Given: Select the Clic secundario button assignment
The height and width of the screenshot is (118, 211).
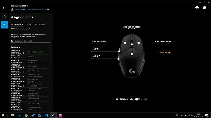Looking at the screenshot, I should click(163, 42).
